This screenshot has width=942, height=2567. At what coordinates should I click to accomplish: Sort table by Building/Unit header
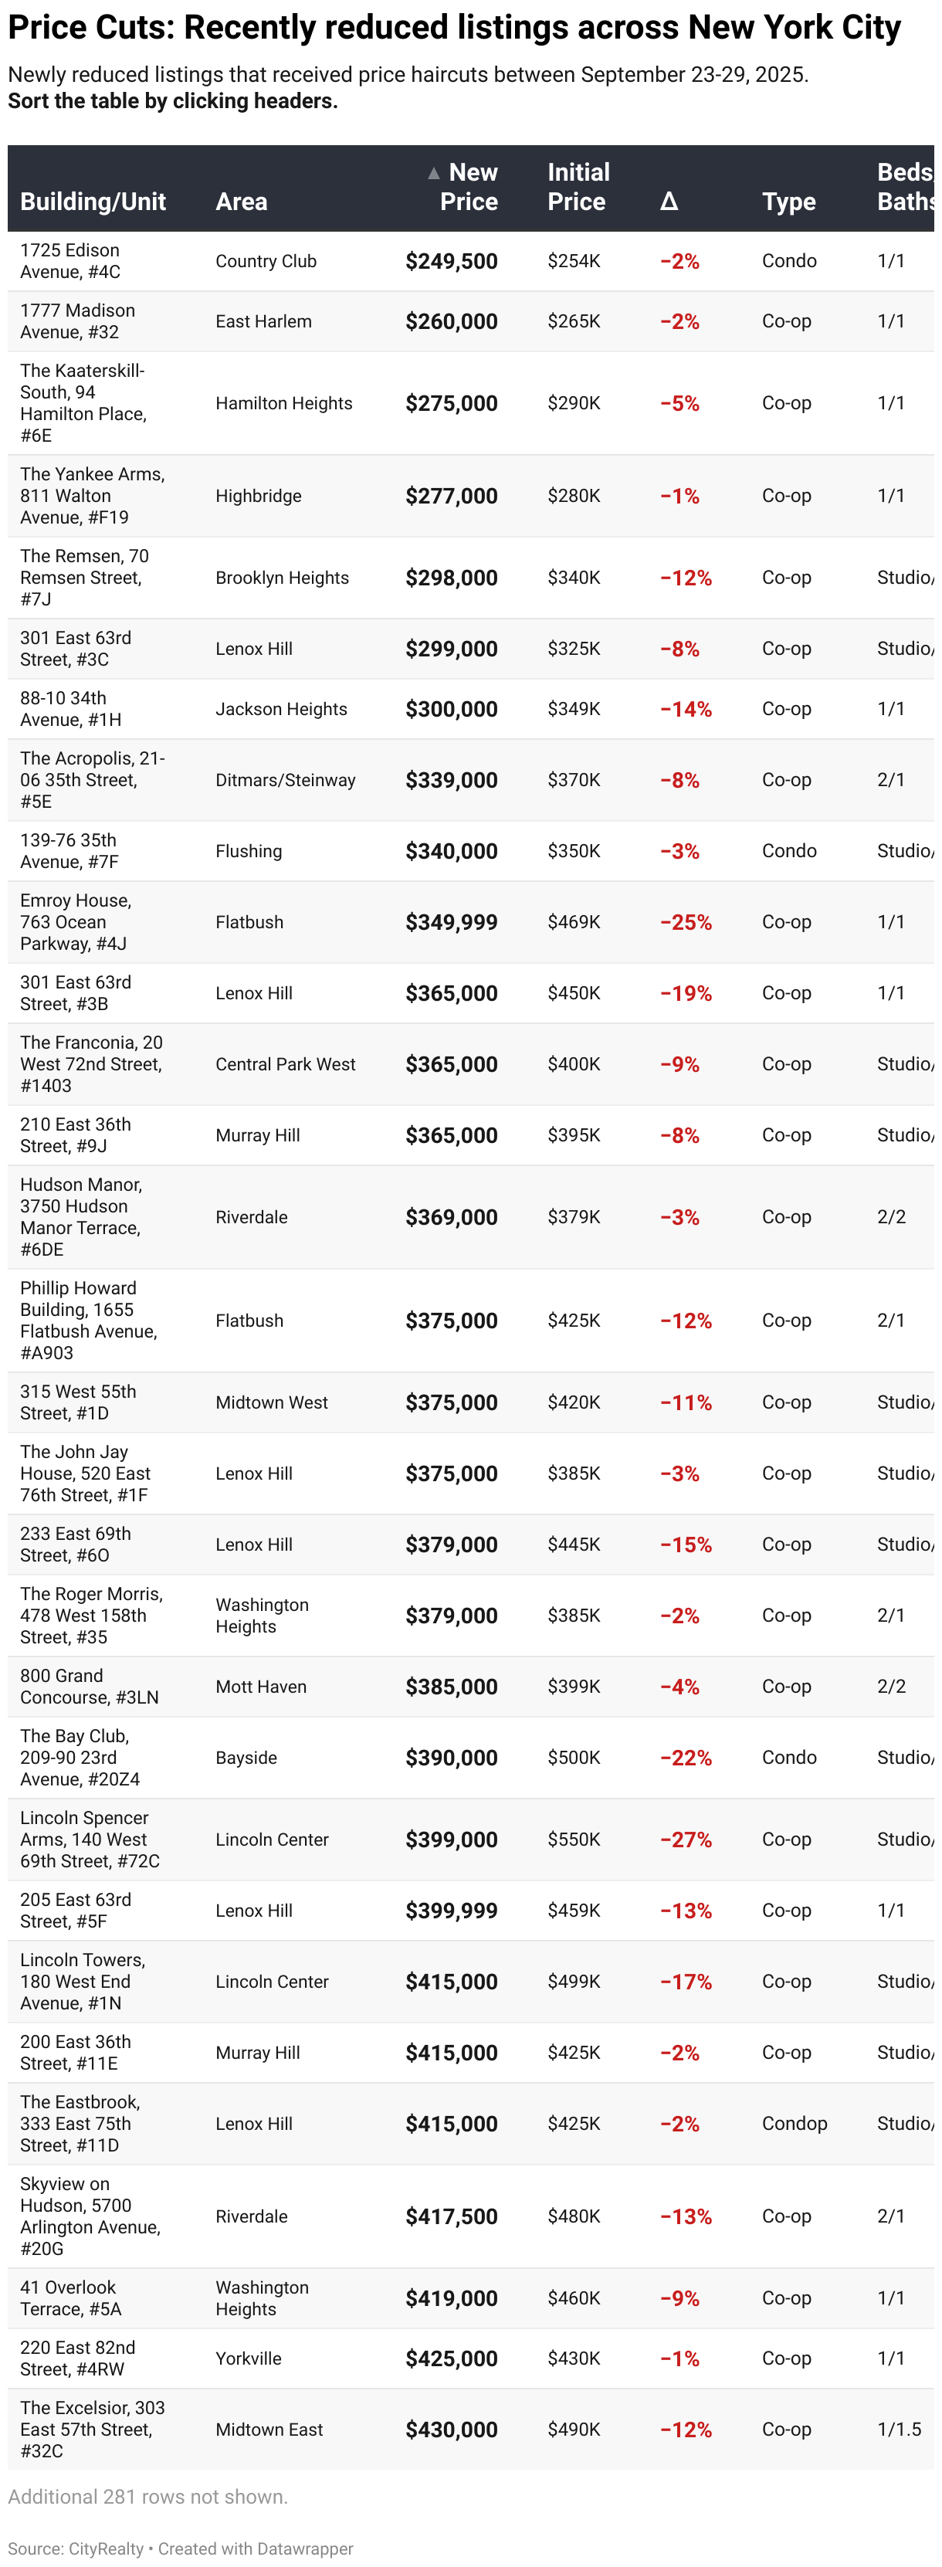click(x=93, y=202)
